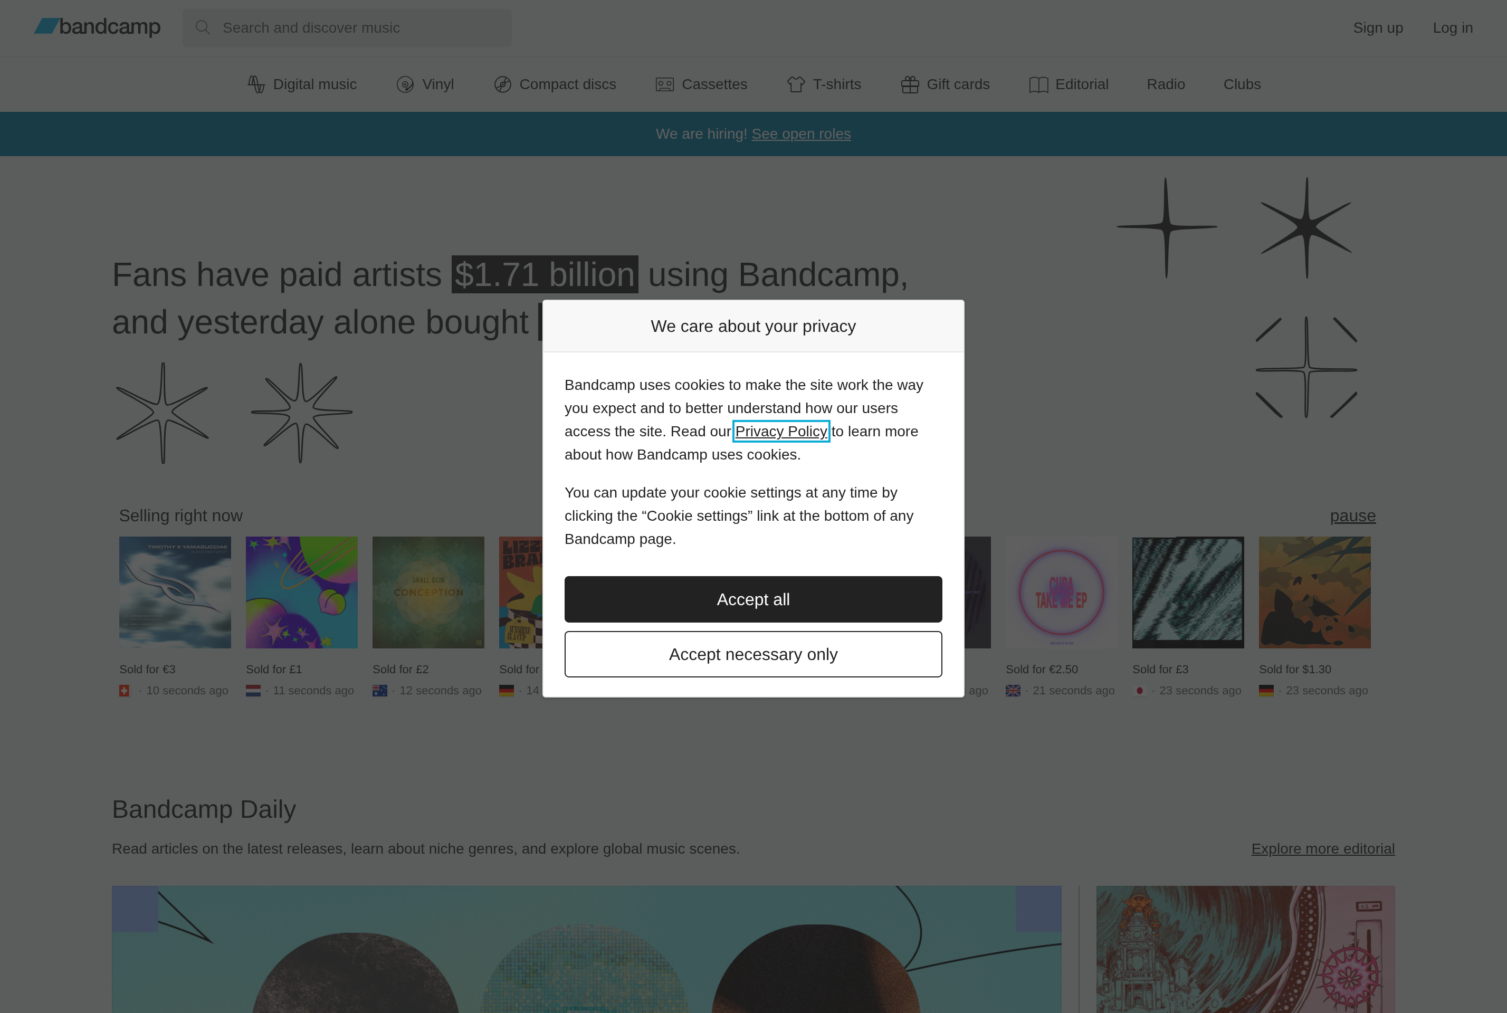
Task: Choose Accept necessary only
Action: (x=753, y=654)
